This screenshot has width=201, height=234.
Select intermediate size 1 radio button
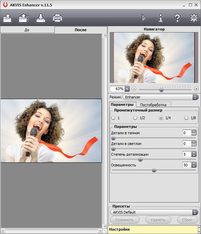pyautogui.click(x=113, y=118)
